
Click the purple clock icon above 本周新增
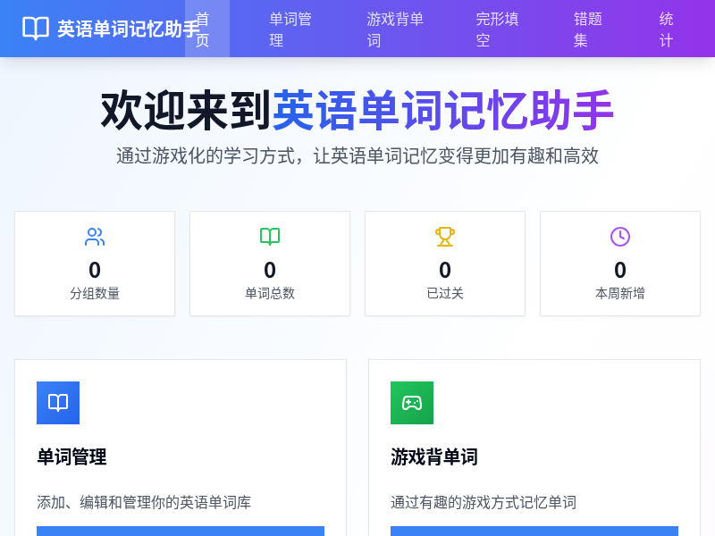point(620,237)
